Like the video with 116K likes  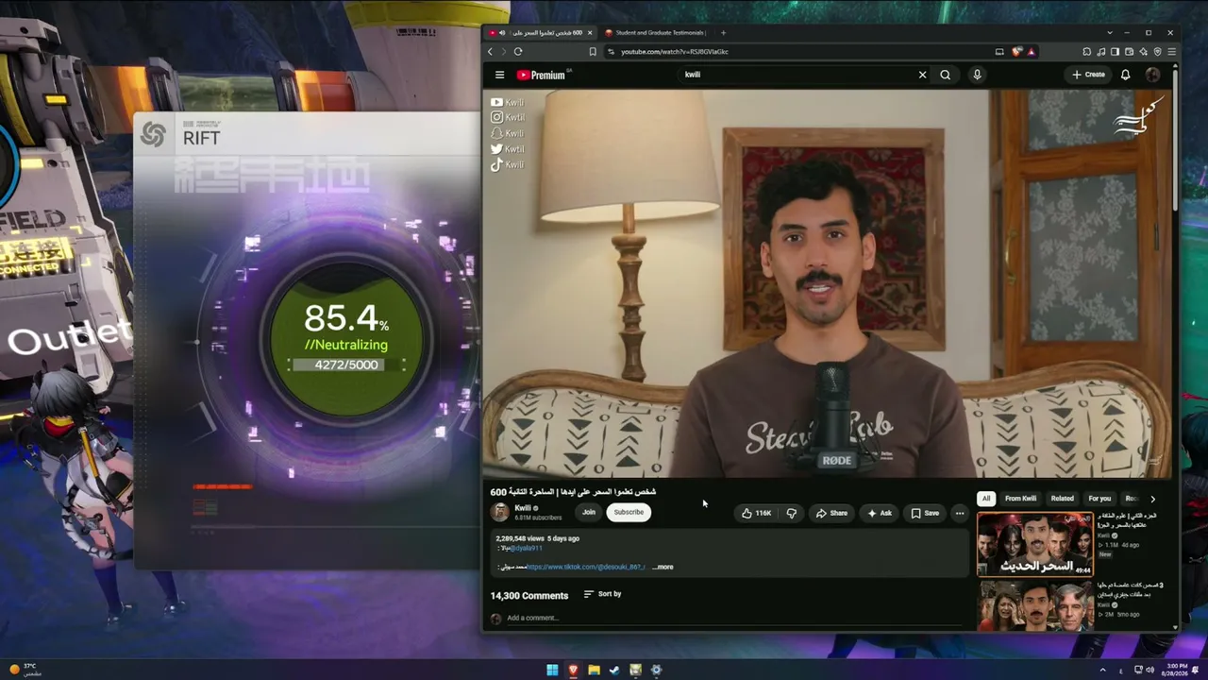pos(757,513)
